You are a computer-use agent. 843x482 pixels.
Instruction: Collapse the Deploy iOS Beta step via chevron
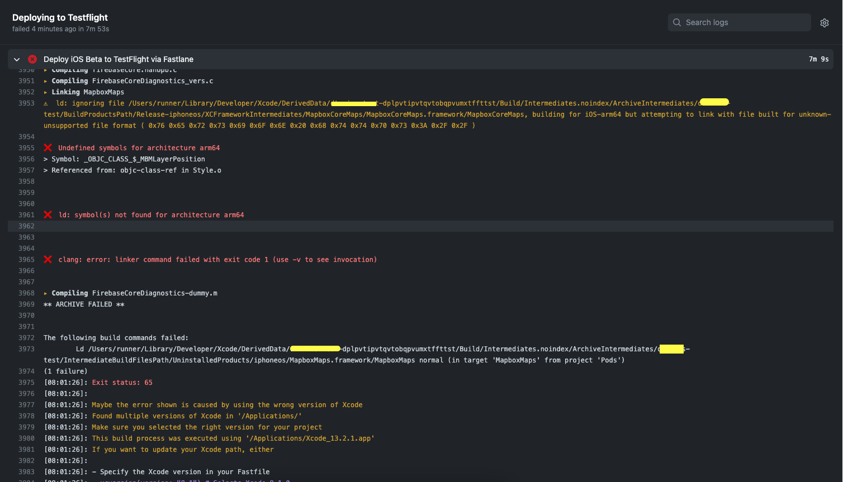coord(16,59)
